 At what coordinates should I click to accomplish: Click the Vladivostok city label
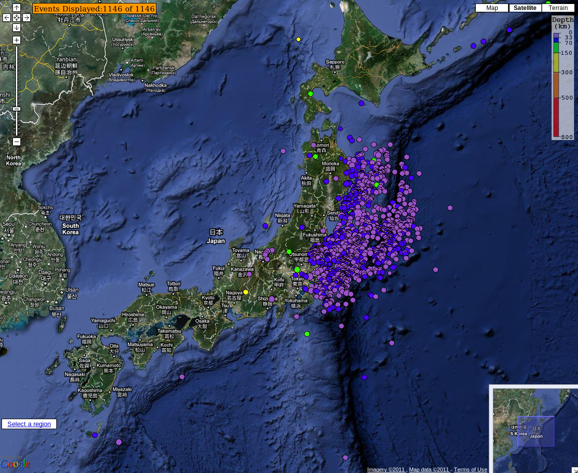[121, 77]
